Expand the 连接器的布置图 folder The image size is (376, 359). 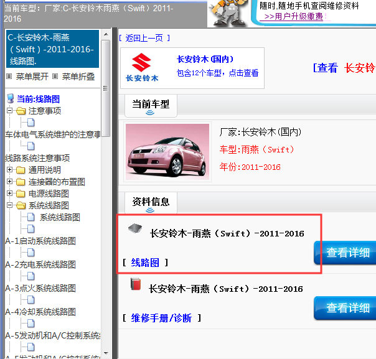coord(9,182)
